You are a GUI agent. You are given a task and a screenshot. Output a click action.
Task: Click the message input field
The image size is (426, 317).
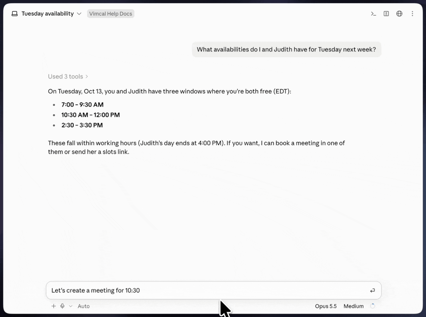[x=214, y=290]
